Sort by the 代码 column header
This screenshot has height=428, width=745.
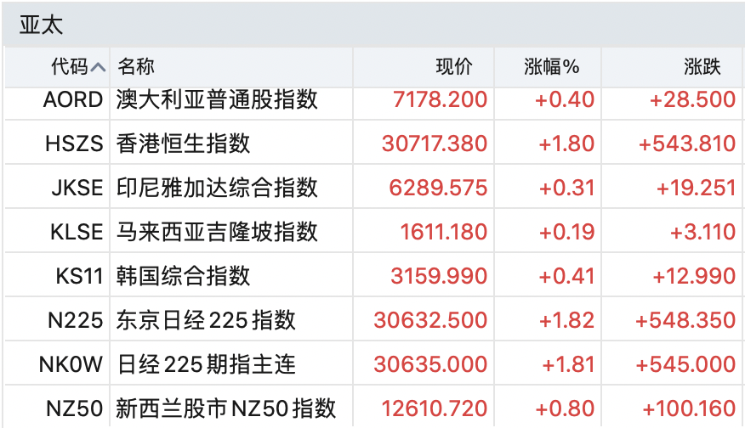pos(58,67)
